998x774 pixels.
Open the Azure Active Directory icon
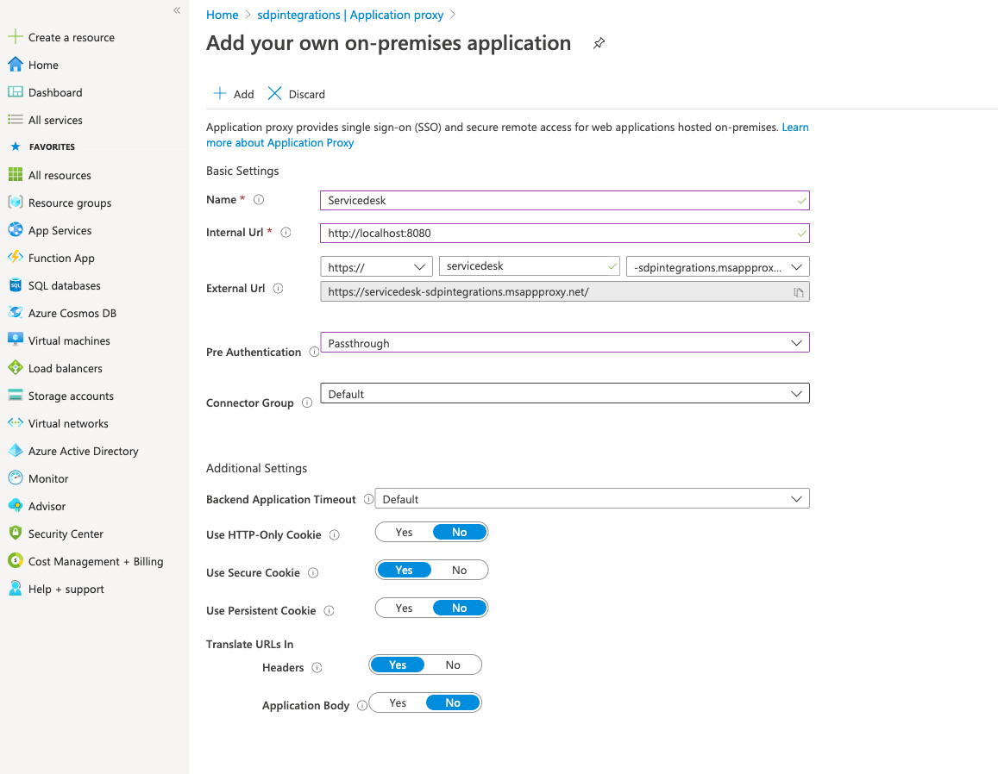click(x=15, y=451)
